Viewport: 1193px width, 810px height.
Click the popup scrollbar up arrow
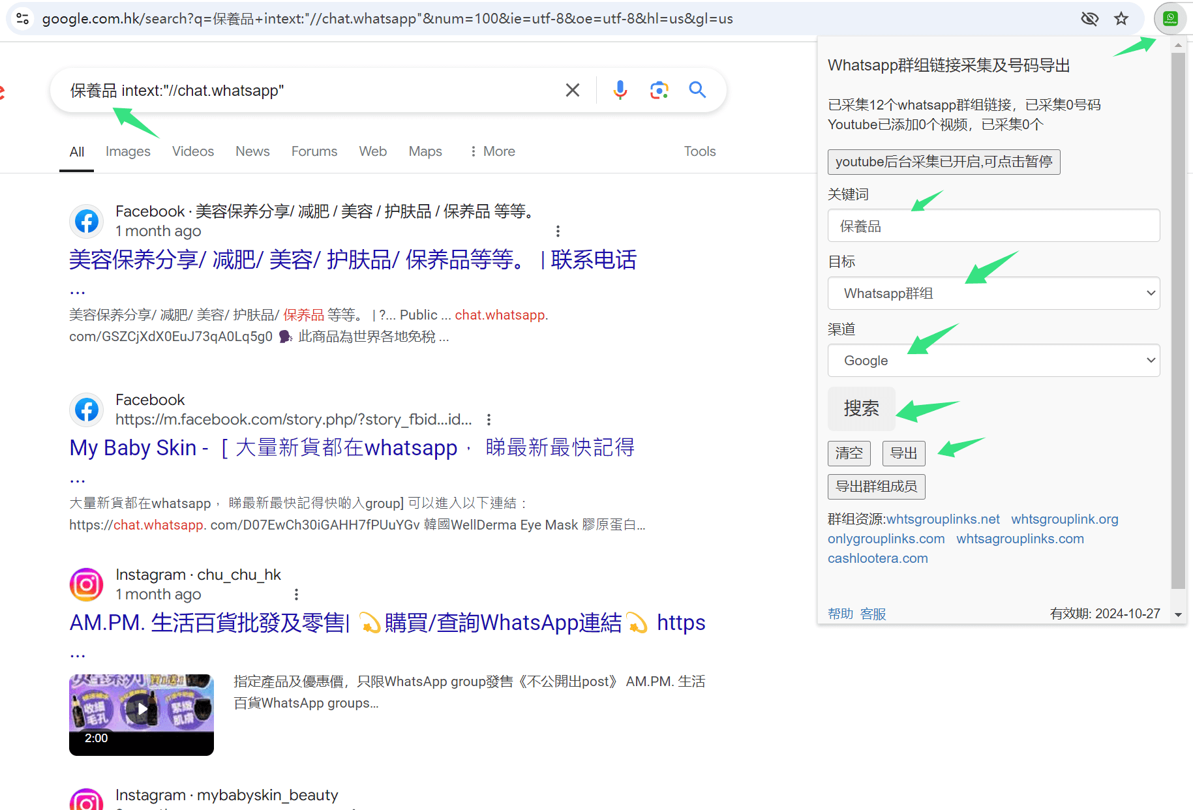tap(1178, 45)
